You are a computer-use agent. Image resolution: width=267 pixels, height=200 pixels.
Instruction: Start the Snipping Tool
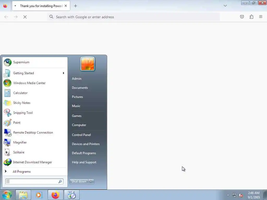click(35, 113)
